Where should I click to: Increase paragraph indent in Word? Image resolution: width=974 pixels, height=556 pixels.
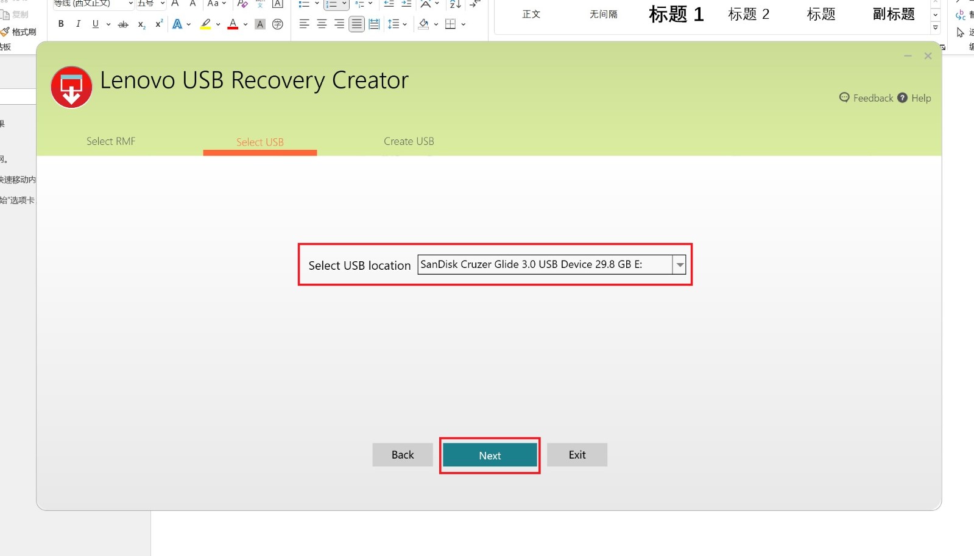pos(406,4)
